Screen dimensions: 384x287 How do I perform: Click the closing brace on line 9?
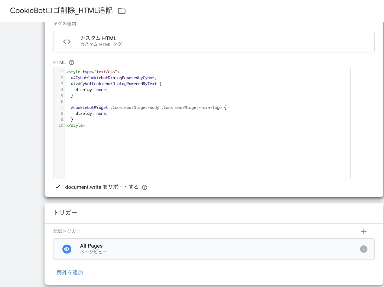click(x=72, y=119)
